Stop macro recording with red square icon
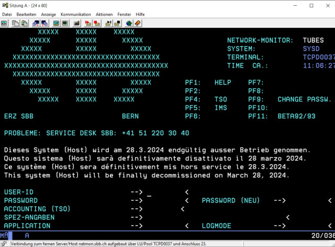This screenshot has height=247, width=335. point(97,23)
